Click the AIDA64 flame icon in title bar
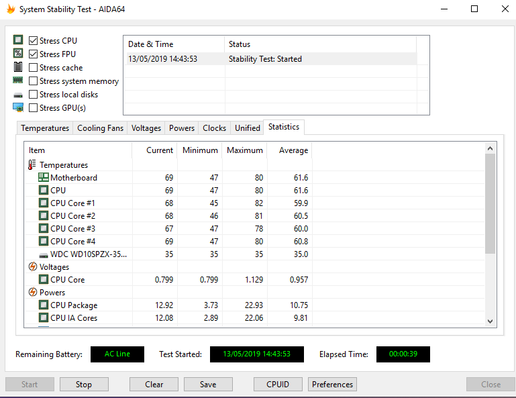The width and height of the screenshot is (516, 398). coord(11,9)
